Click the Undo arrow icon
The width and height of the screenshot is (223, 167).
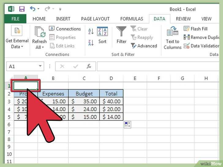(32, 9)
